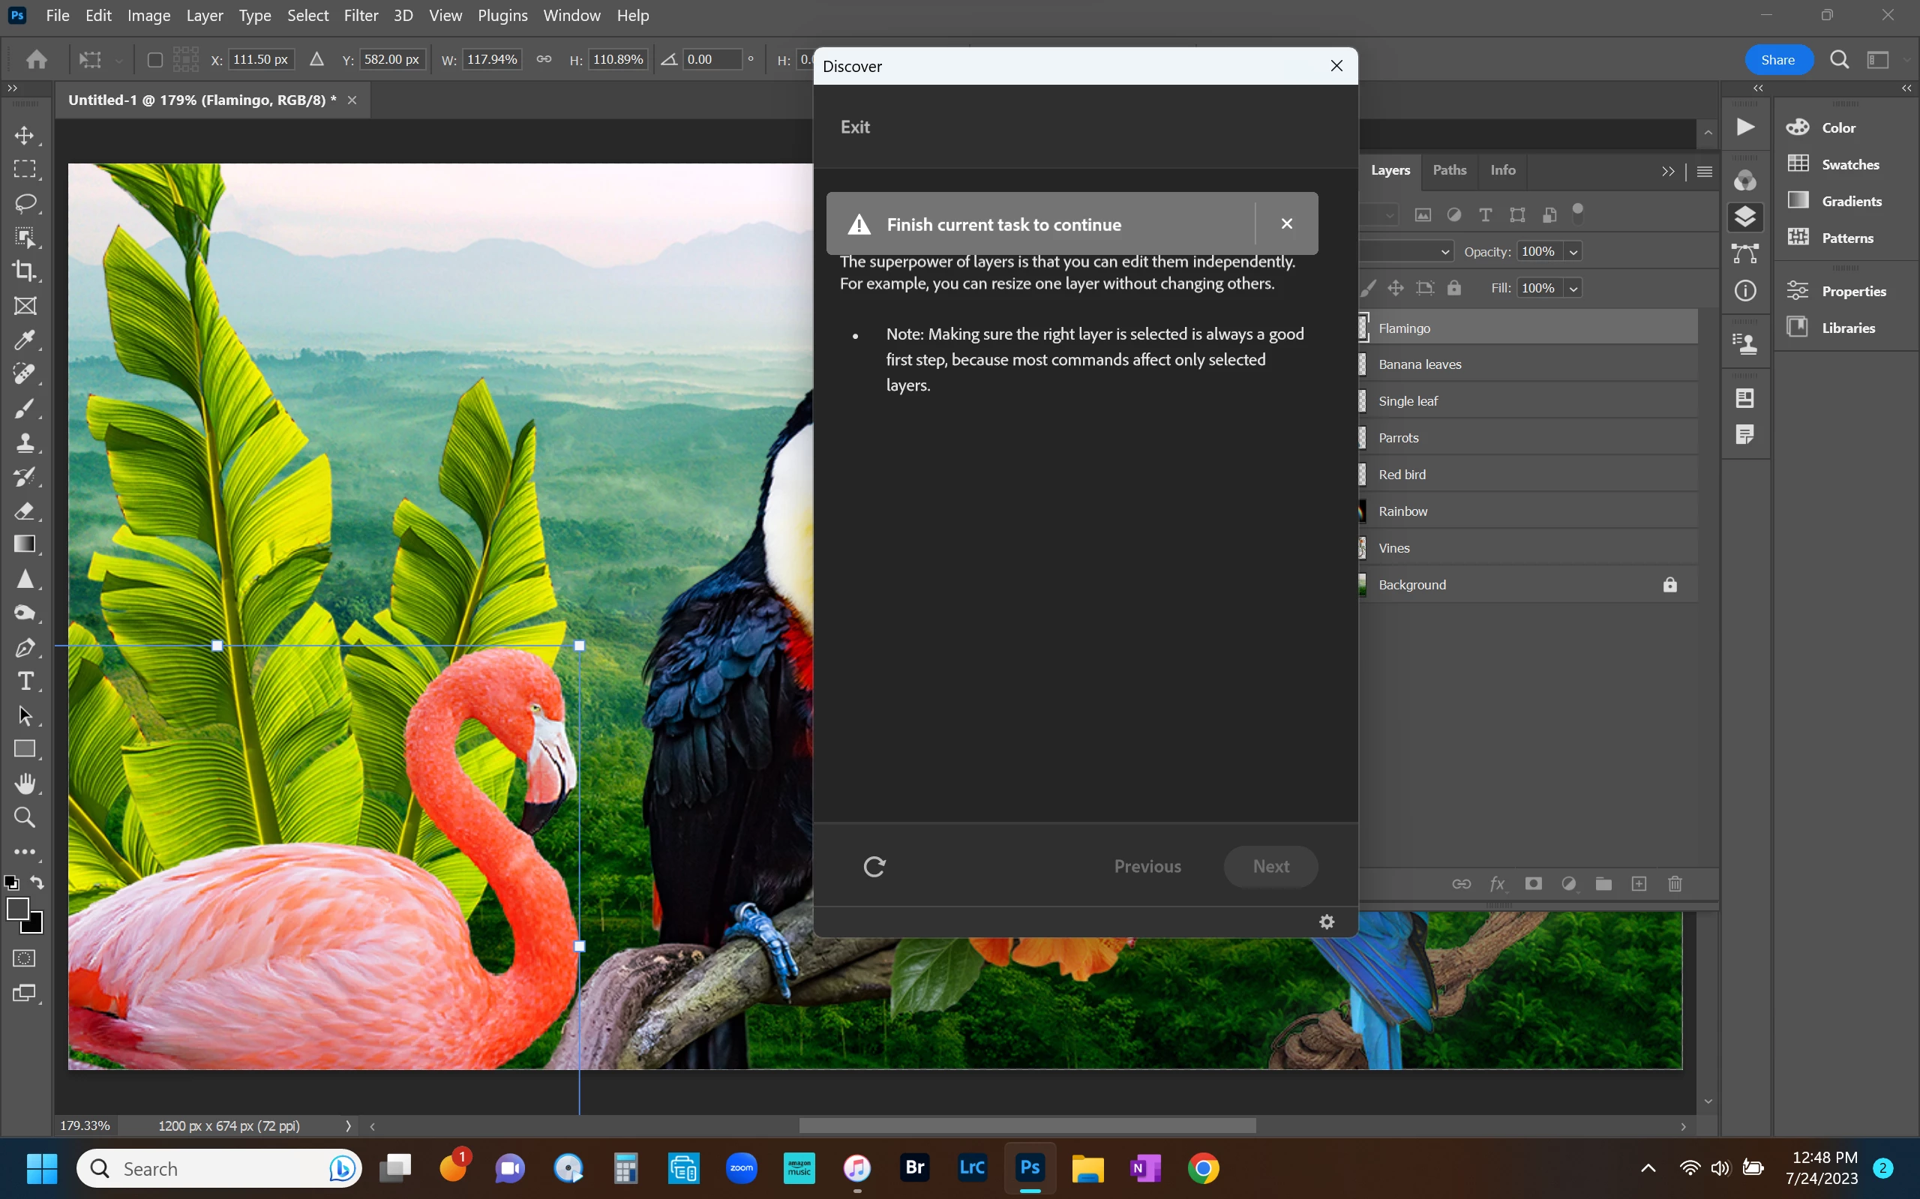Screen dimensions: 1920x1199
Task: Select the Horizontal Type tool
Action: pyautogui.click(x=25, y=681)
